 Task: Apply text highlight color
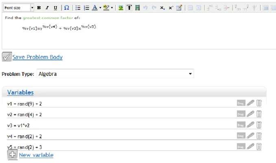(106, 8)
